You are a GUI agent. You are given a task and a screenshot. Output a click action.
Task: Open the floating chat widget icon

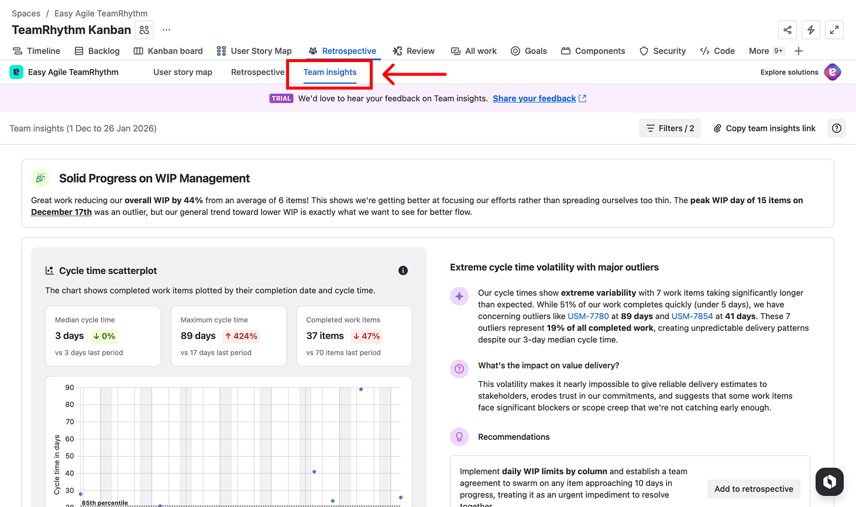[830, 482]
